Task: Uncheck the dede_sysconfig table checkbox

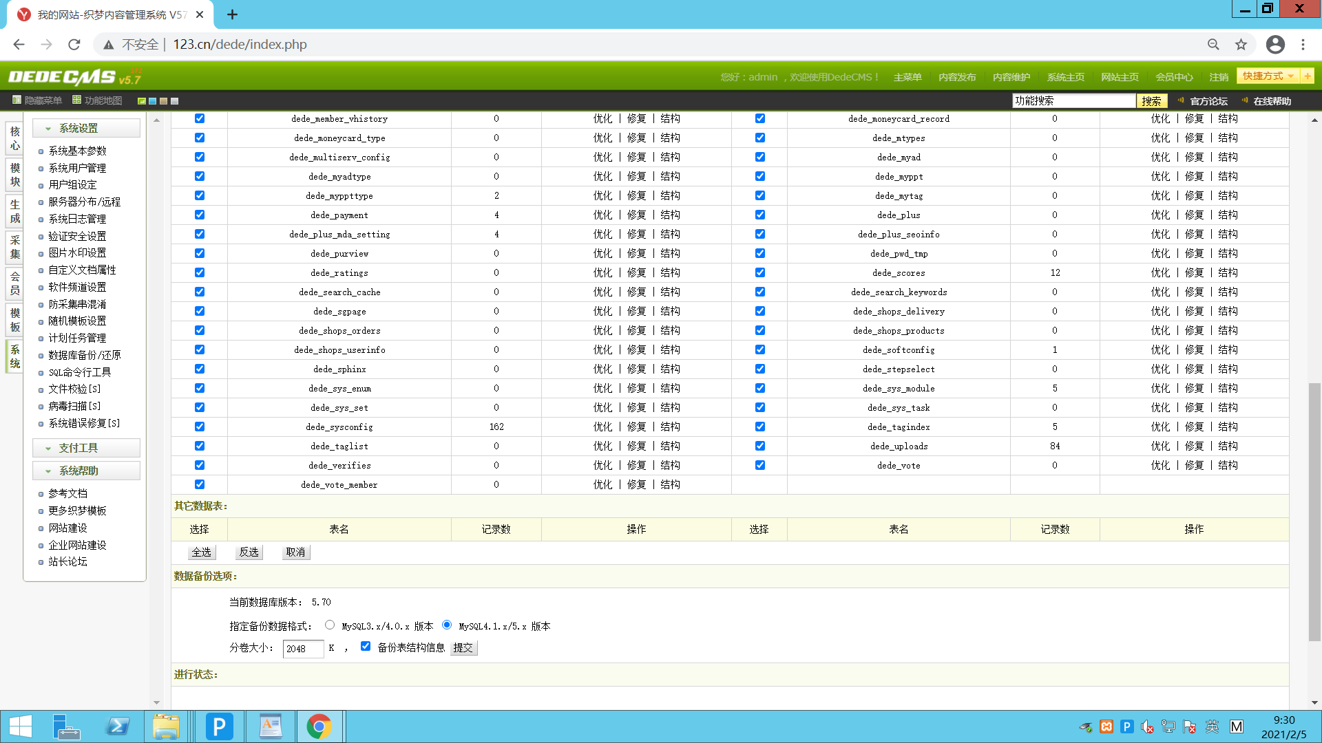Action: [x=200, y=427]
